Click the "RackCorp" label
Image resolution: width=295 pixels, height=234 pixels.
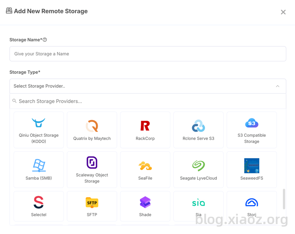coord(145,139)
